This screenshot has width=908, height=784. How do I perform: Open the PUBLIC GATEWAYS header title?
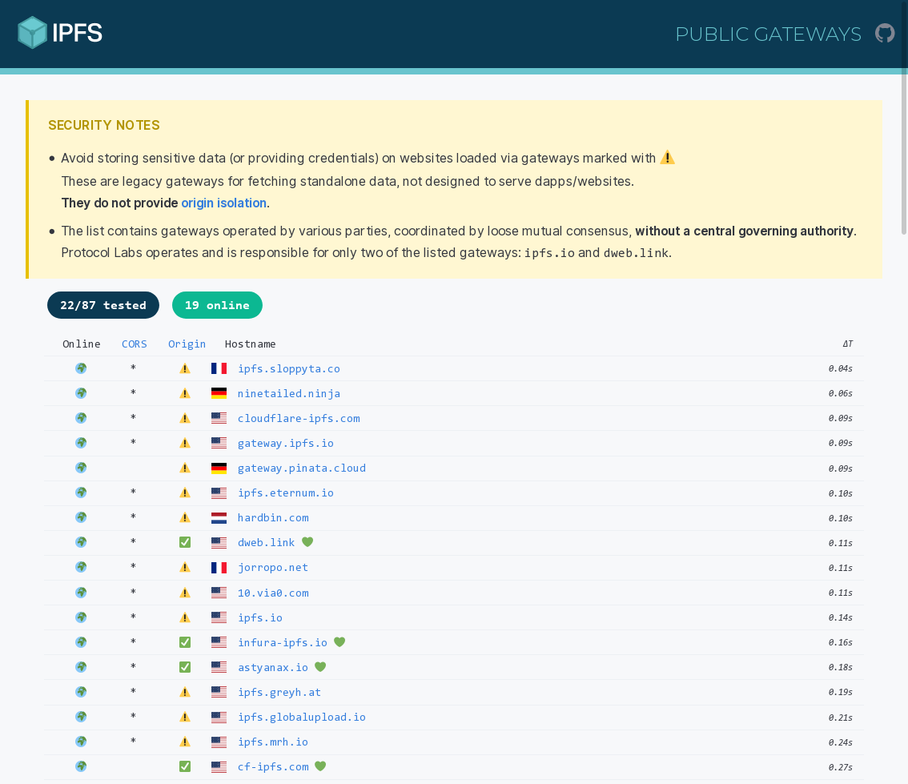[768, 34]
